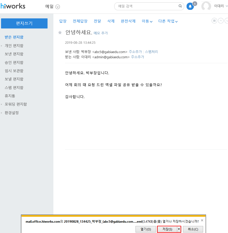Click the search magnifier icon
Image resolution: width=228 pixels, height=233 pixels.
(x=180, y=6)
